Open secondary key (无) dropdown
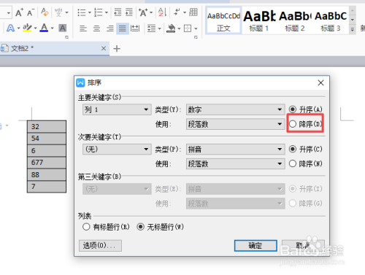This screenshot has width=365, height=275. point(117,149)
